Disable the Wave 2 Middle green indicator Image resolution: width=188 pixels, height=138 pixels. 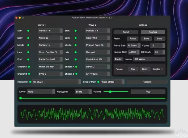click(x=76, y=45)
